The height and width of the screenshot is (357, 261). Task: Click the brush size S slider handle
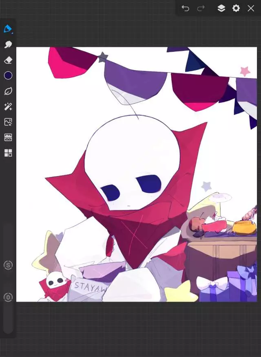pyautogui.click(x=8, y=265)
